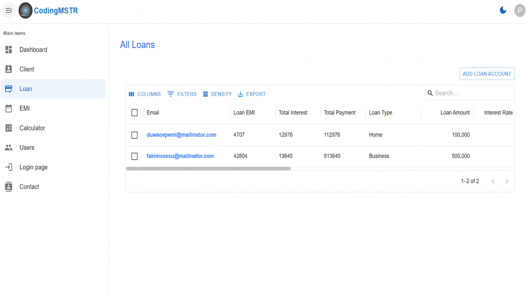Click the Calculator icon in the sidebar
This screenshot has width=530, height=298.
(x=9, y=128)
